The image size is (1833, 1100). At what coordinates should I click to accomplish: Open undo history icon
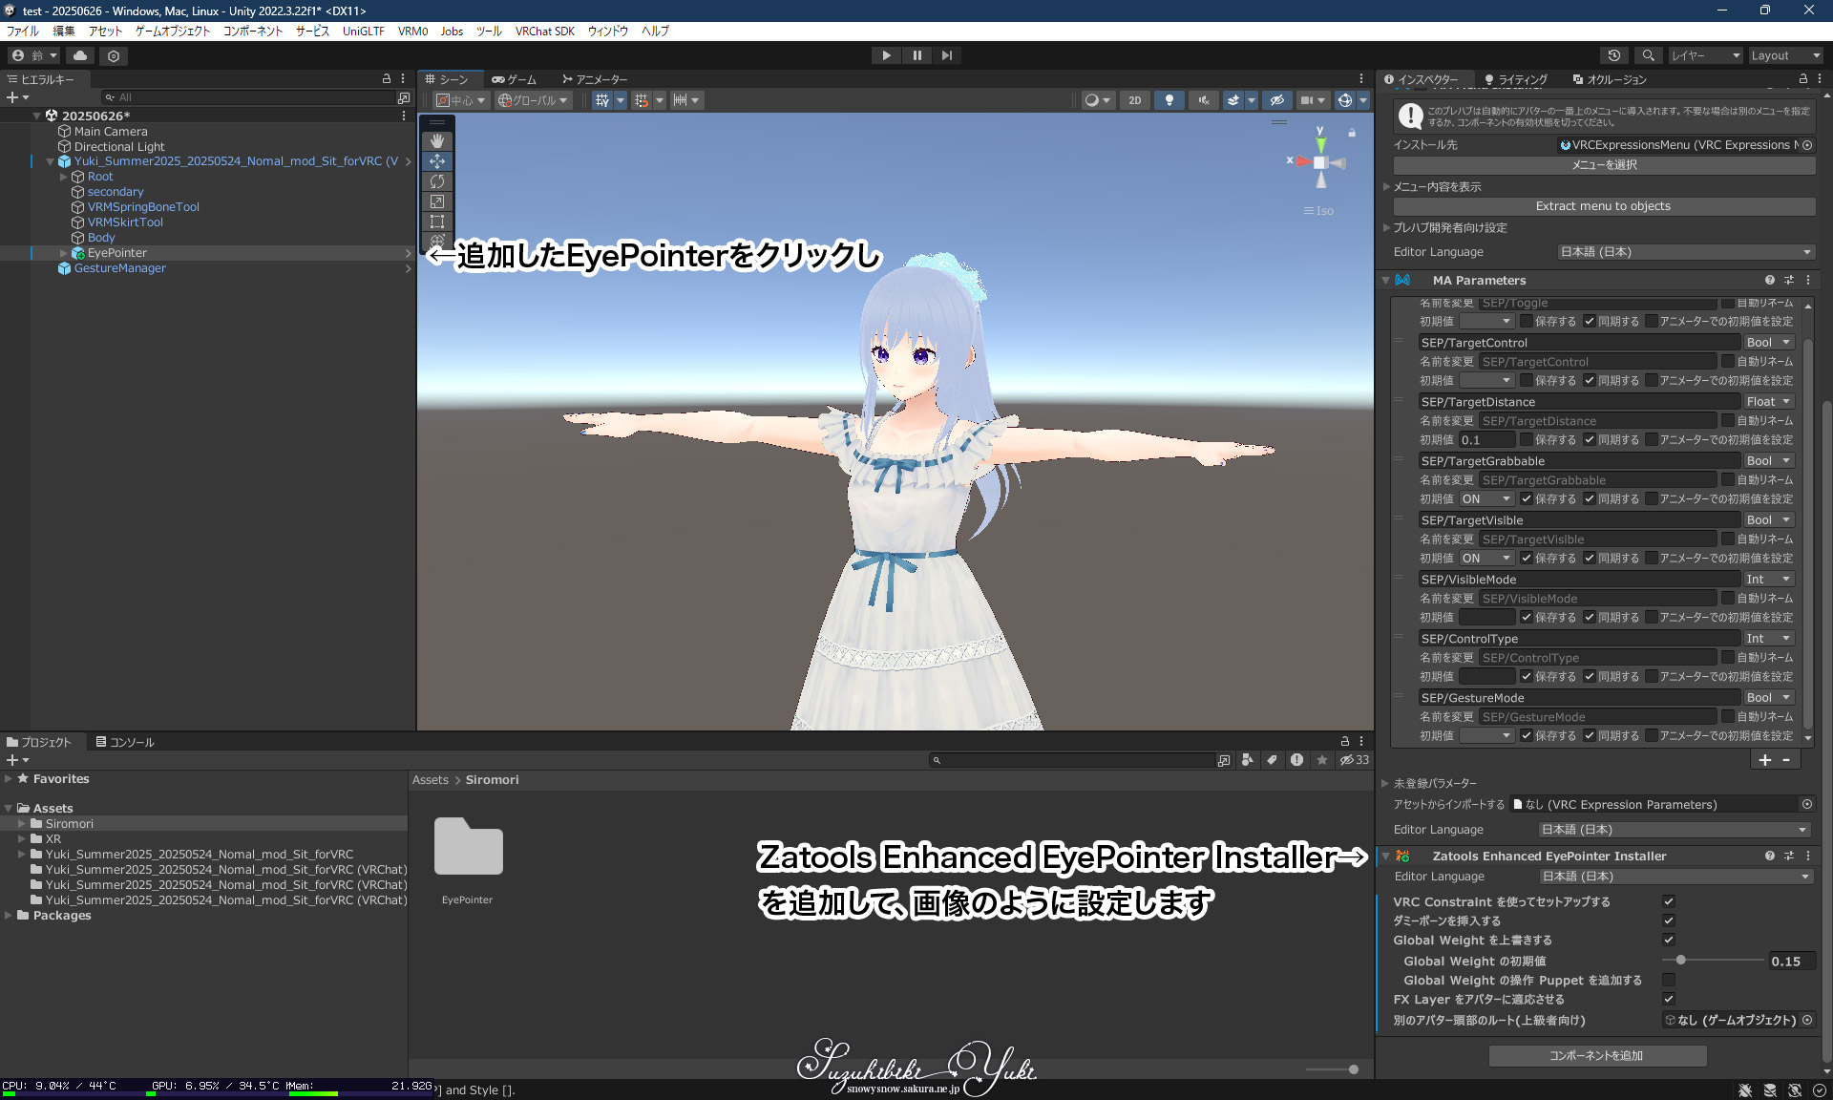(1613, 56)
